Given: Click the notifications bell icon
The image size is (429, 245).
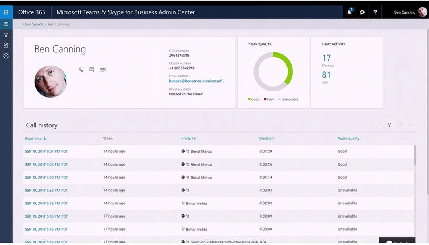Looking at the screenshot, I should pos(350,12).
